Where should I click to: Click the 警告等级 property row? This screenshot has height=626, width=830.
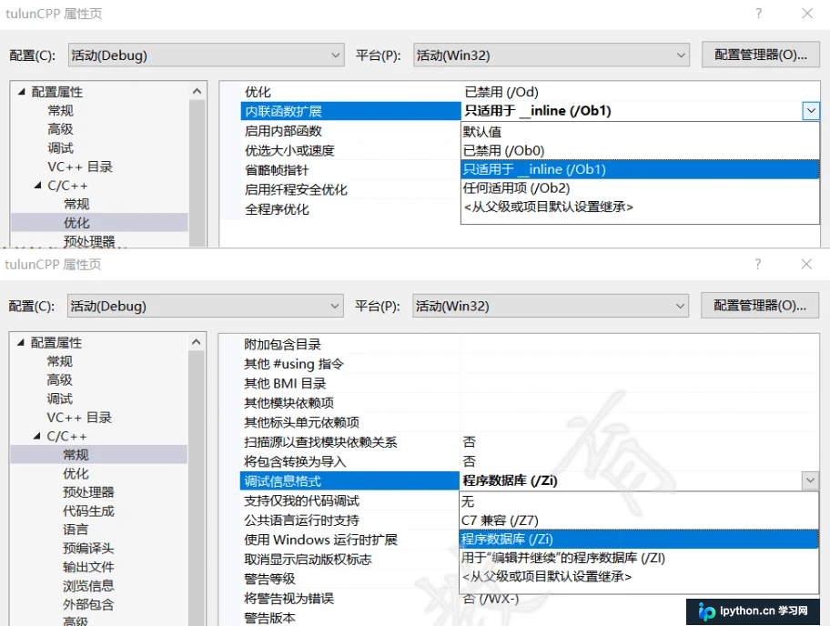coord(349,579)
